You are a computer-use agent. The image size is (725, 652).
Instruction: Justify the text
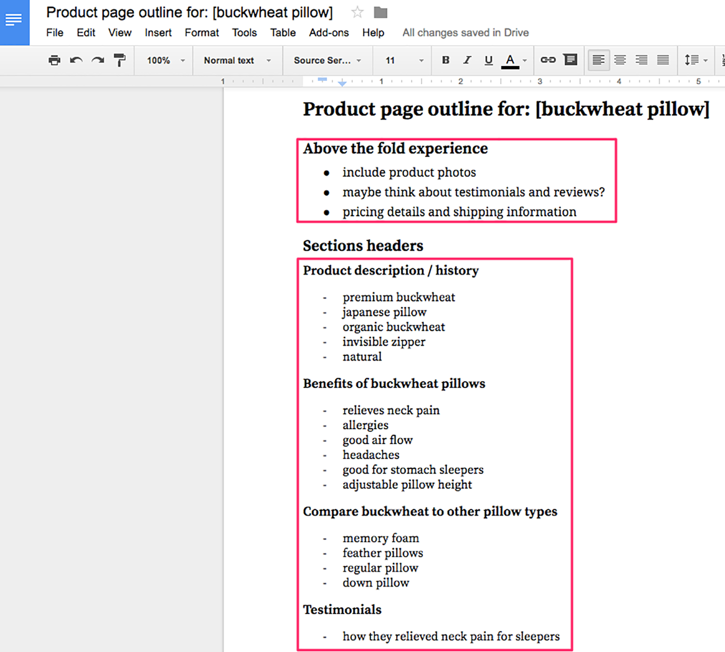[x=663, y=60]
